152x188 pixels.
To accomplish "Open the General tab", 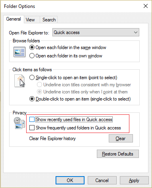I will coord(13,19).
